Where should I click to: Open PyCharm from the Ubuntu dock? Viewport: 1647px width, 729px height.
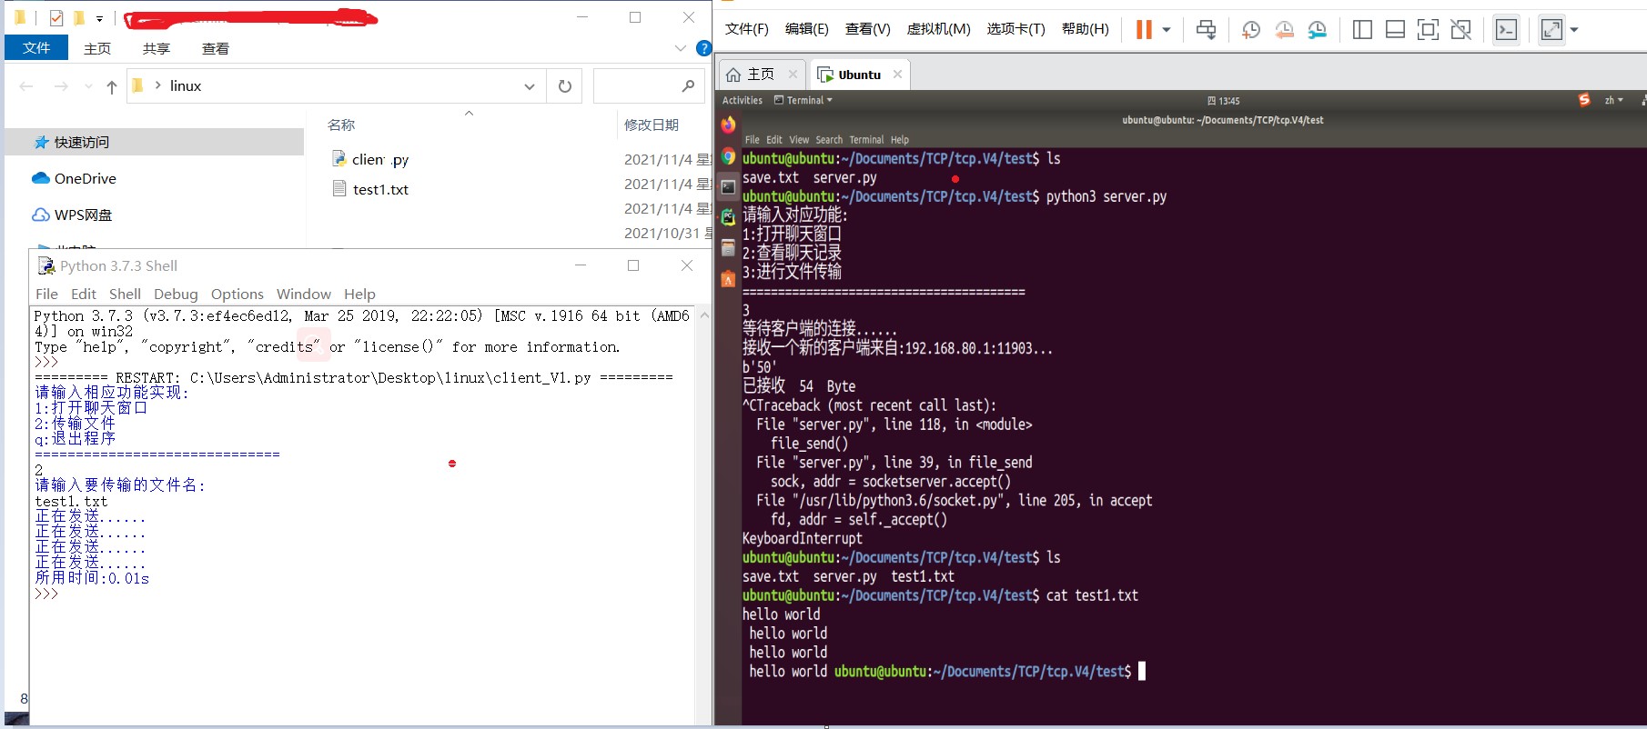coord(728,217)
